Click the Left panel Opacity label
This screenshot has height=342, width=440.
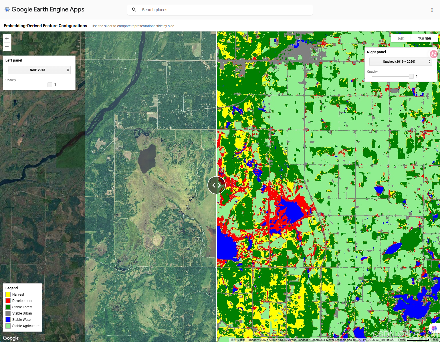(x=11, y=80)
